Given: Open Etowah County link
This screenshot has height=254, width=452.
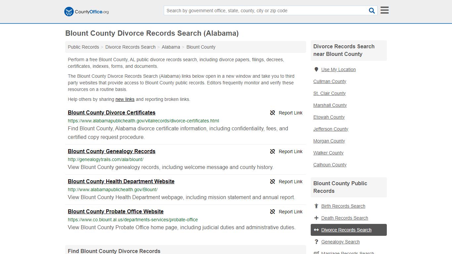Looking at the screenshot, I should tap(329, 117).
